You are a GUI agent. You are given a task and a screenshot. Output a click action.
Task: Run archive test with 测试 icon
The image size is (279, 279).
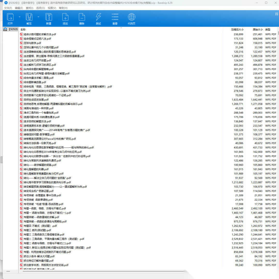tap(98, 17)
